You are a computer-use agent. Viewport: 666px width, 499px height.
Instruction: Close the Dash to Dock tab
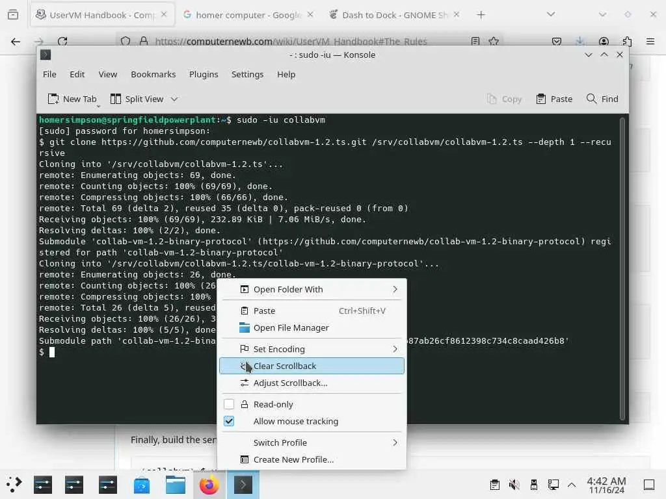pos(456,14)
